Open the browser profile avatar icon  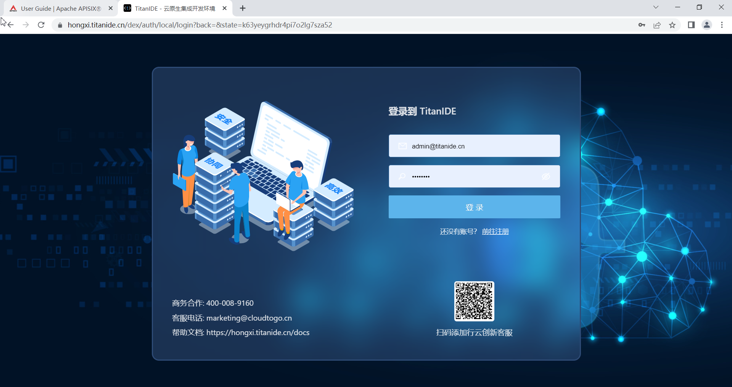coord(707,25)
